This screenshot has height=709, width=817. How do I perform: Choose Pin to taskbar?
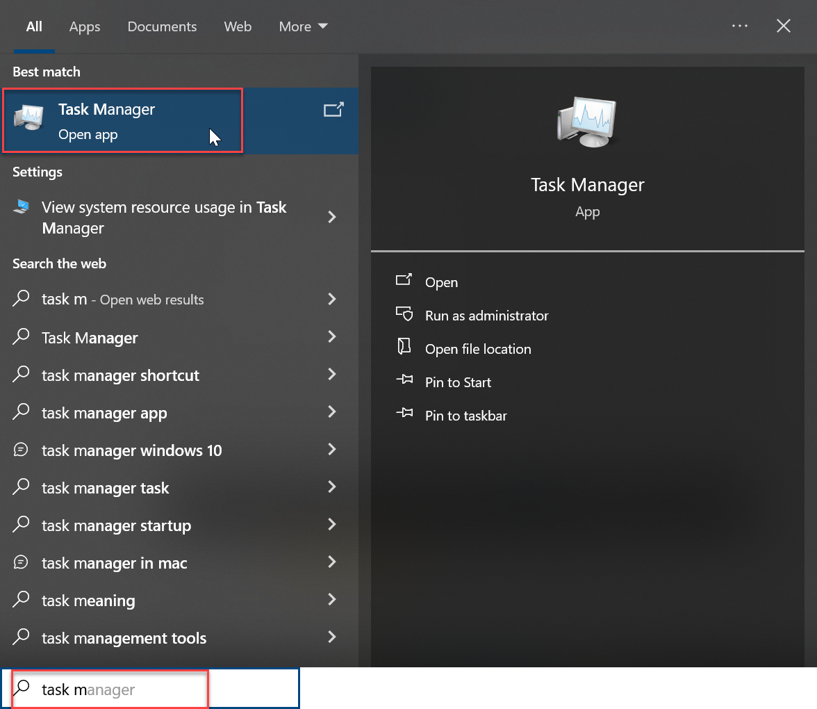465,416
